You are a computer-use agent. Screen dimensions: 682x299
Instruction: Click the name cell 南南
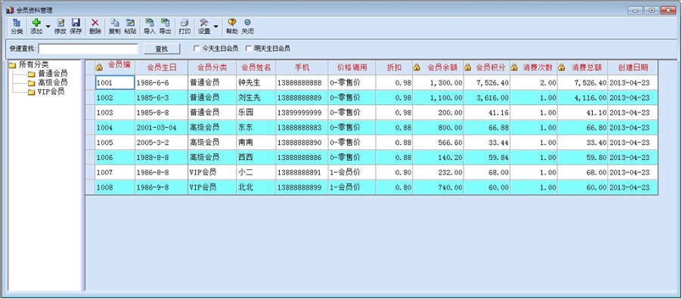coord(256,142)
